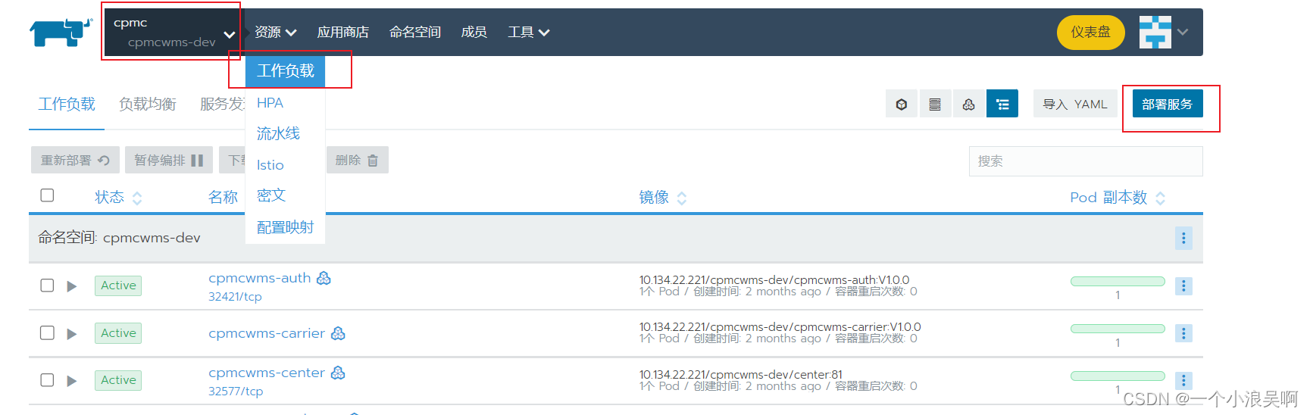1310x415 pixels.
Task: Expand the cpmcwms-auth row details
Action: pyautogui.click(x=72, y=286)
